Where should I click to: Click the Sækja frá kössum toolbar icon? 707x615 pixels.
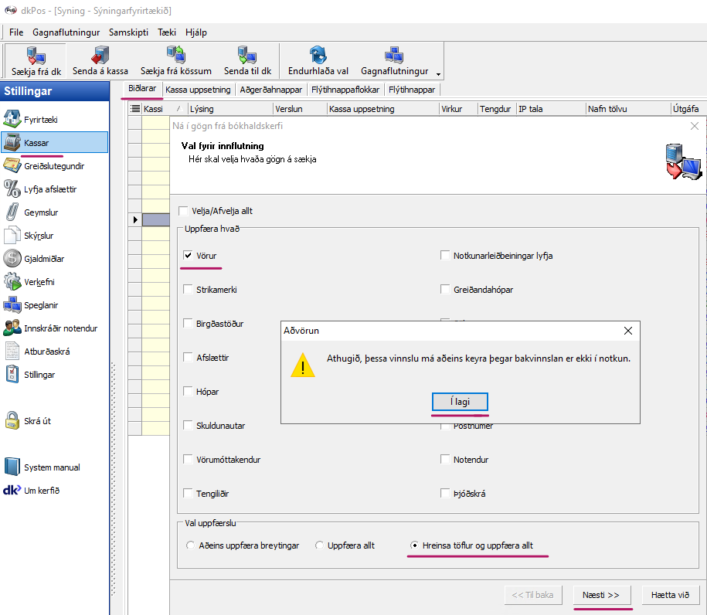[x=175, y=55]
